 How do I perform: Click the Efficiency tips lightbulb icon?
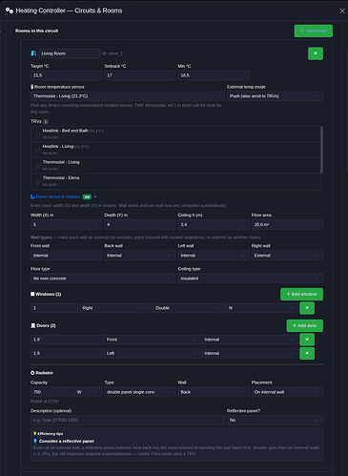click(x=35, y=433)
